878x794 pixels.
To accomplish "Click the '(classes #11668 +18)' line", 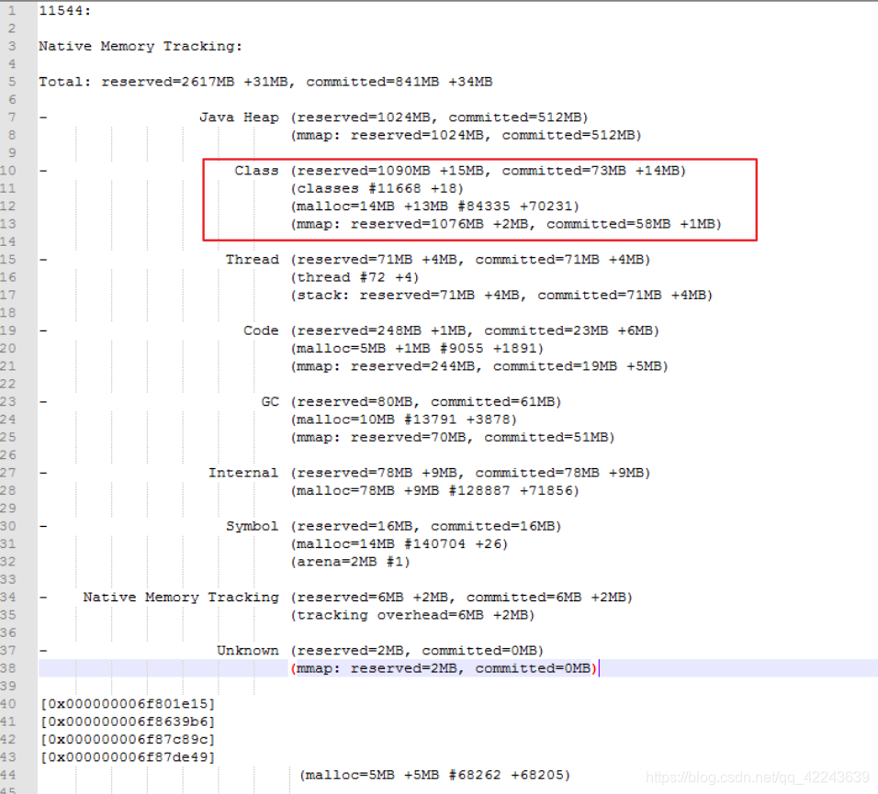I will pyautogui.click(x=377, y=188).
